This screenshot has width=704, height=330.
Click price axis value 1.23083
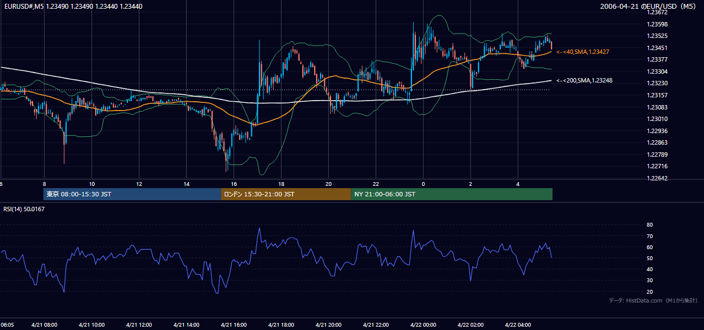tap(657, 107)
